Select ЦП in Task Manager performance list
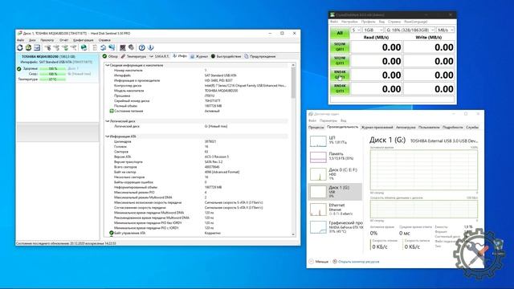Image resolution: width=514 pixels, height=289 pixels. click(x=336, y=140)
